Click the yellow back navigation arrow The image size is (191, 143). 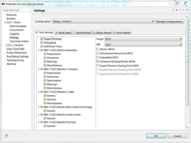click(173, 10)
